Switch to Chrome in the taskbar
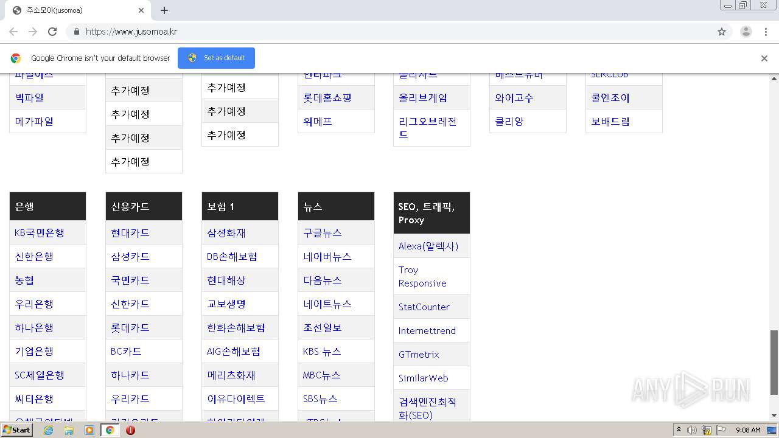The width and height of the screenshot is (779, 438). 110,430
